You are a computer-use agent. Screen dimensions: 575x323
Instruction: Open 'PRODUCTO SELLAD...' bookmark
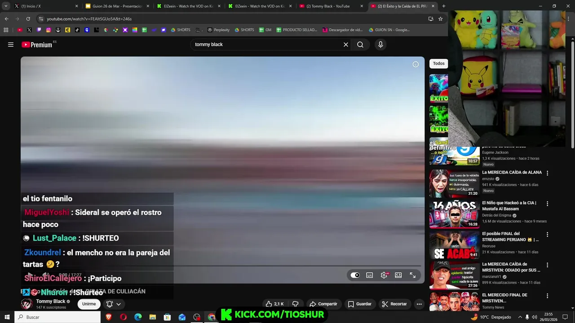tap(296, 30)
